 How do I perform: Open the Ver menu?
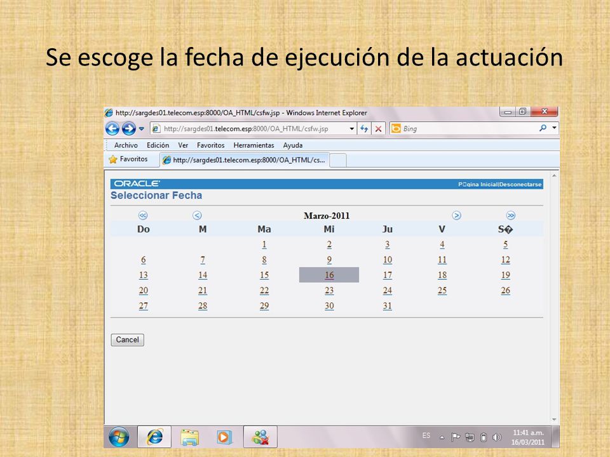point(183,145)
